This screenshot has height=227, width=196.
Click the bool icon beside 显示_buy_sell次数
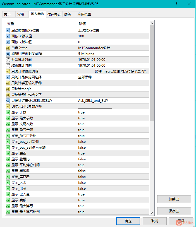8,142
